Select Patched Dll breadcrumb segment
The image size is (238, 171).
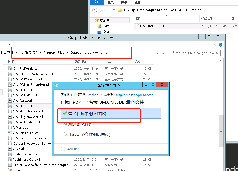tap(198, 10)
